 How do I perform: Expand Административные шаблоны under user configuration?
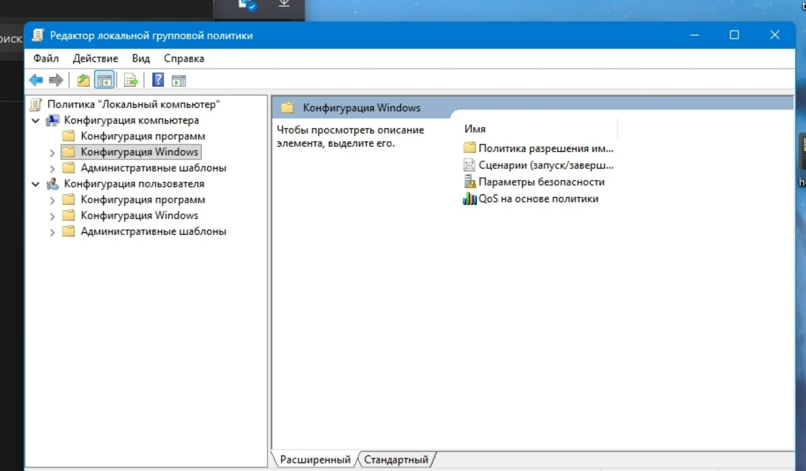point(52,232)
